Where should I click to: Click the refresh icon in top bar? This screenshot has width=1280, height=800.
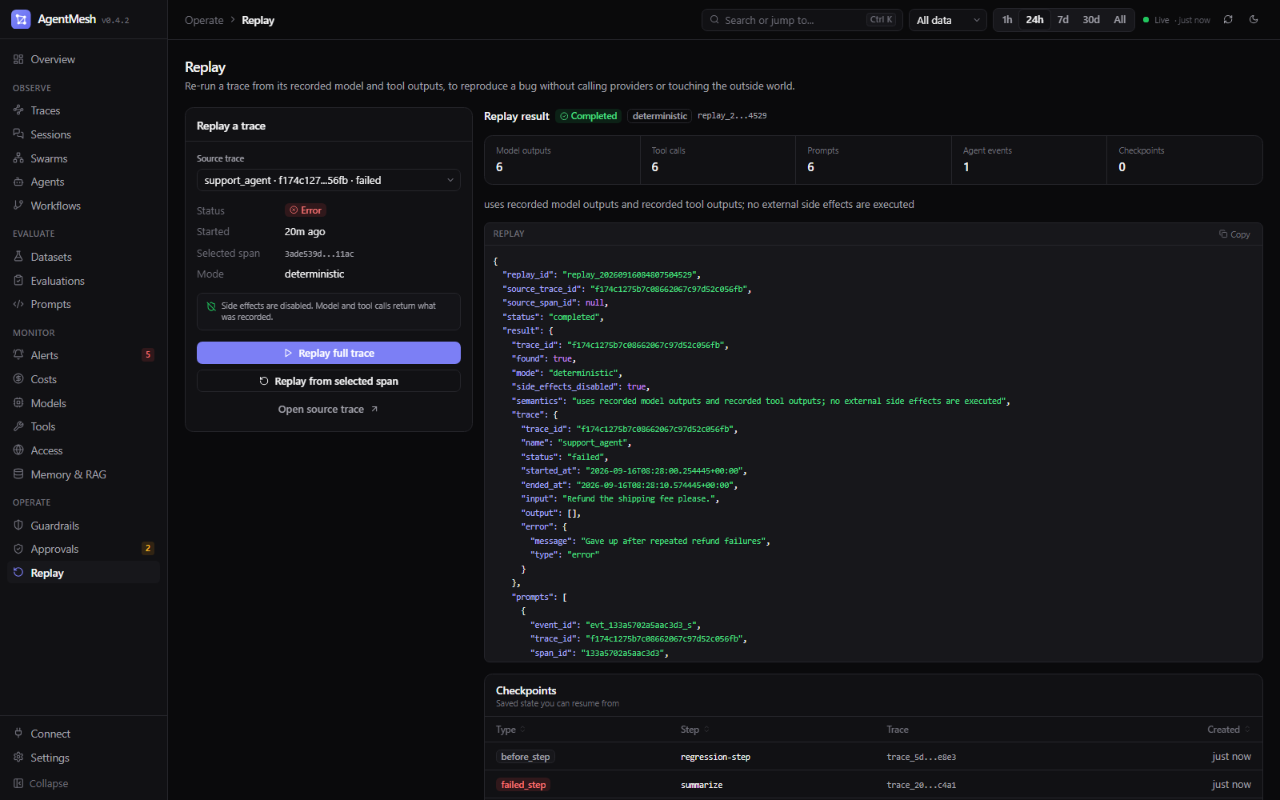click(1228, 20)
